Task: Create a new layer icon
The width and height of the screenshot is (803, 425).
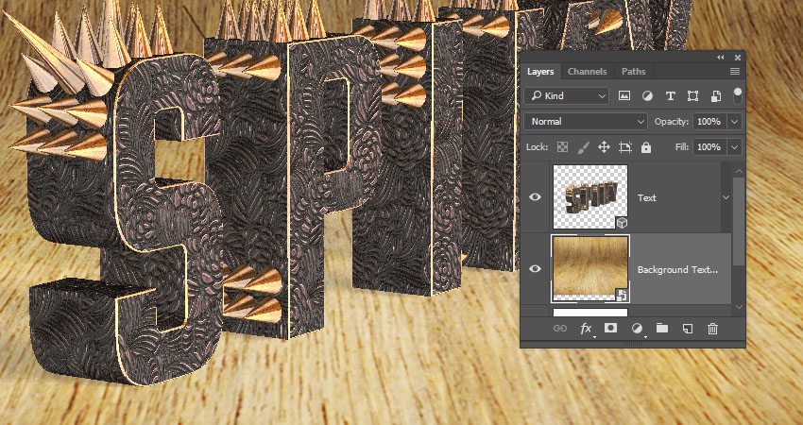Action: [688, 329]
